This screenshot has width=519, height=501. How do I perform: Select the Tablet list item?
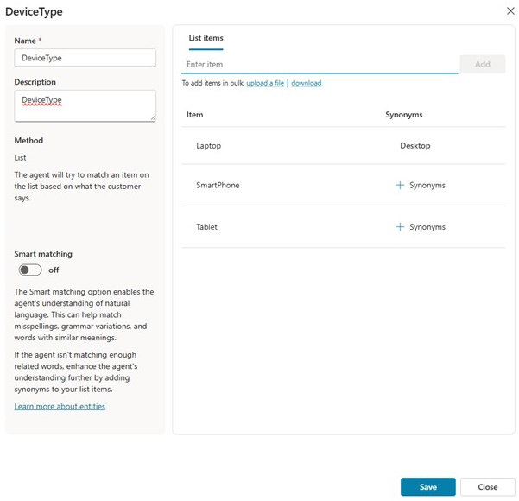coord(207,227)
